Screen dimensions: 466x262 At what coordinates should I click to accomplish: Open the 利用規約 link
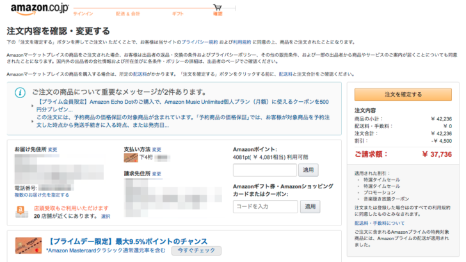[x=241, y=42]
